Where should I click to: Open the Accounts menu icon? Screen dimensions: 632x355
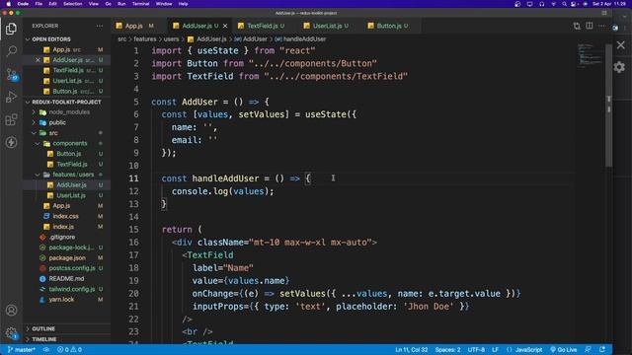[x=11, y=311]
